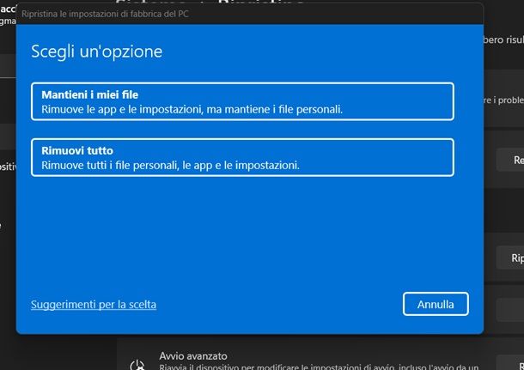
Task: Click the partially hidden "Rip" button behind dialog
Action: 514,258
